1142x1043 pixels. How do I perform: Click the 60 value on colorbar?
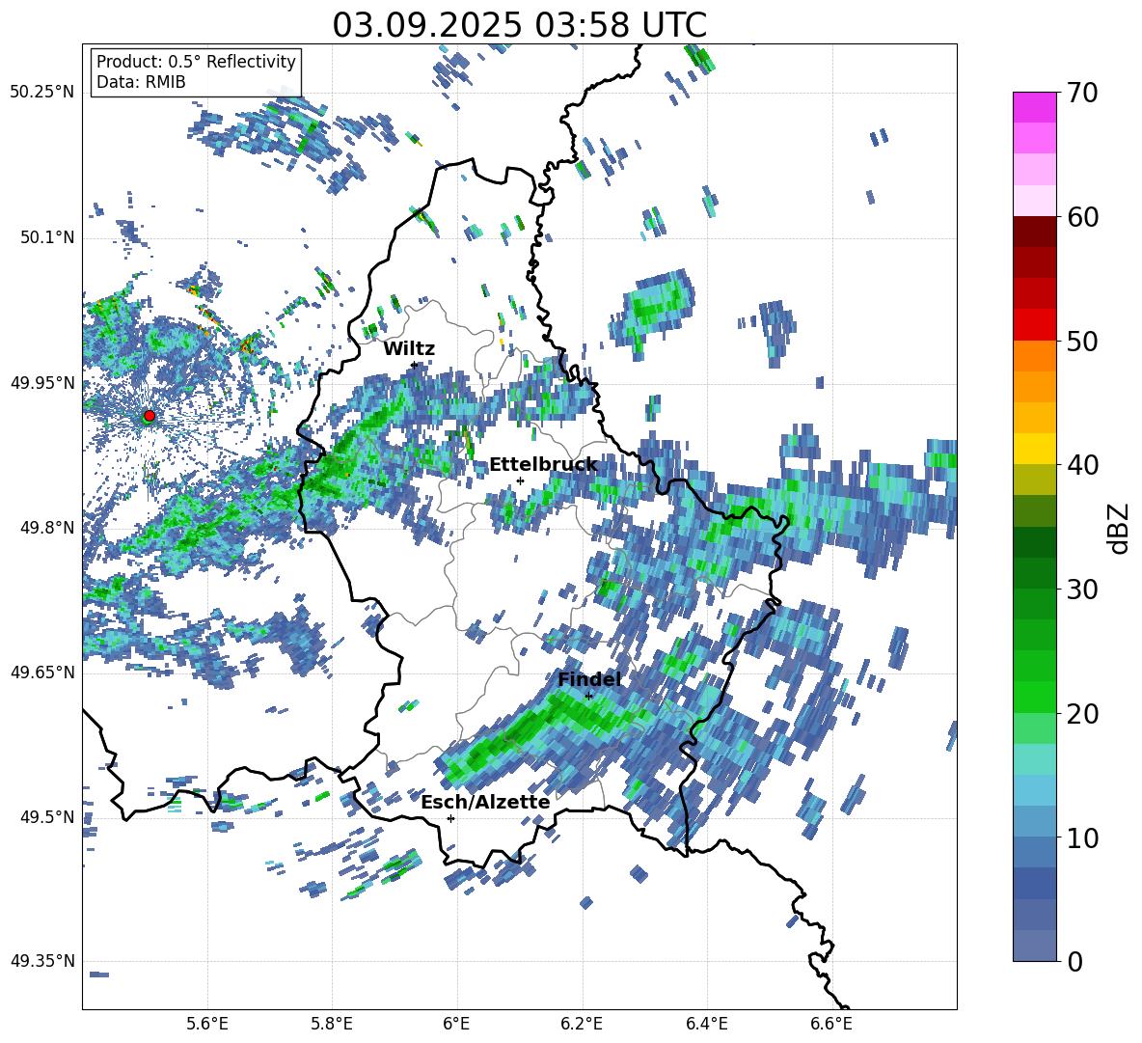tap(1082, 217)
